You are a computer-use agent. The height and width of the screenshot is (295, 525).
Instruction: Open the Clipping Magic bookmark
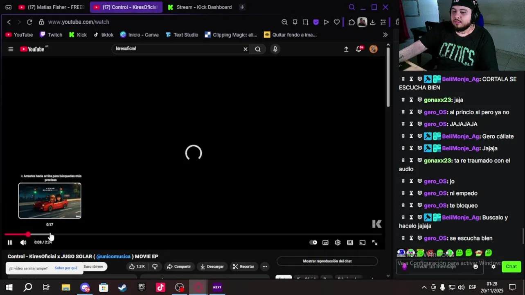231,35
